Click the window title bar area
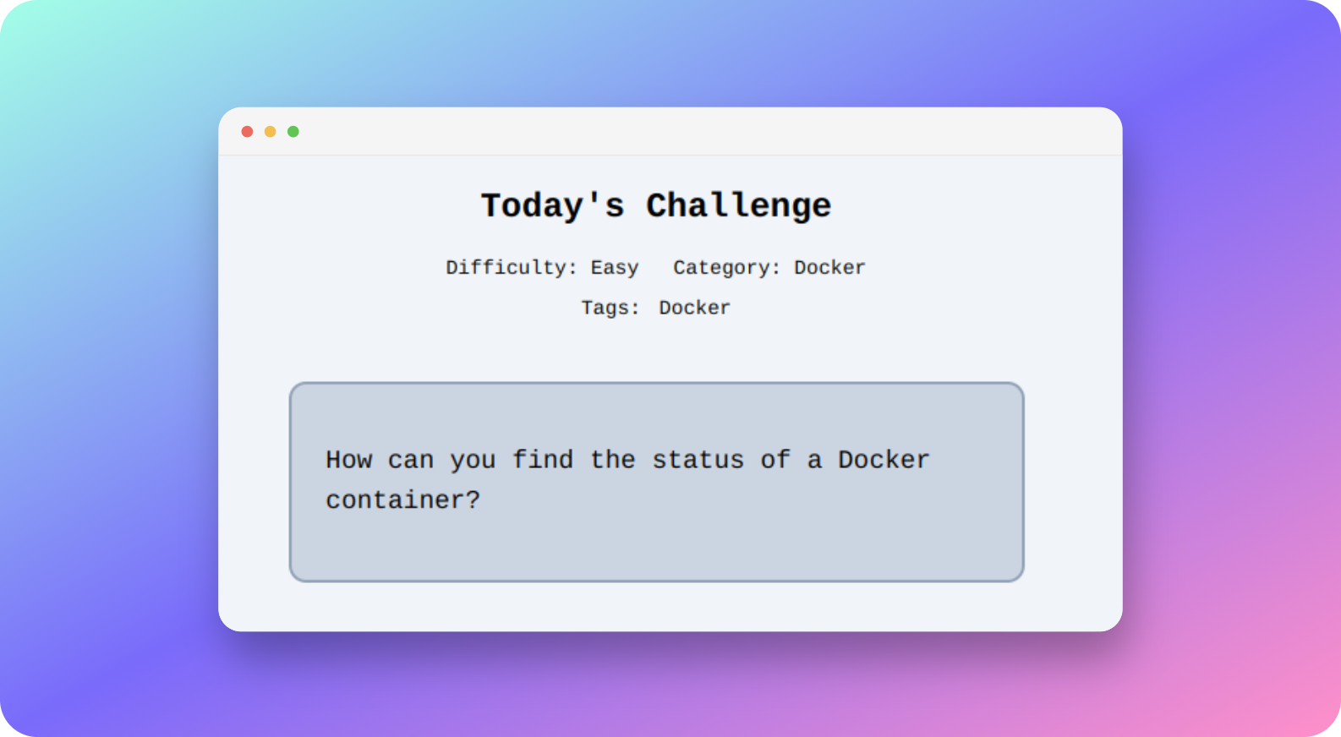Viewport: 1341px width, 737px height. [670, 132]
